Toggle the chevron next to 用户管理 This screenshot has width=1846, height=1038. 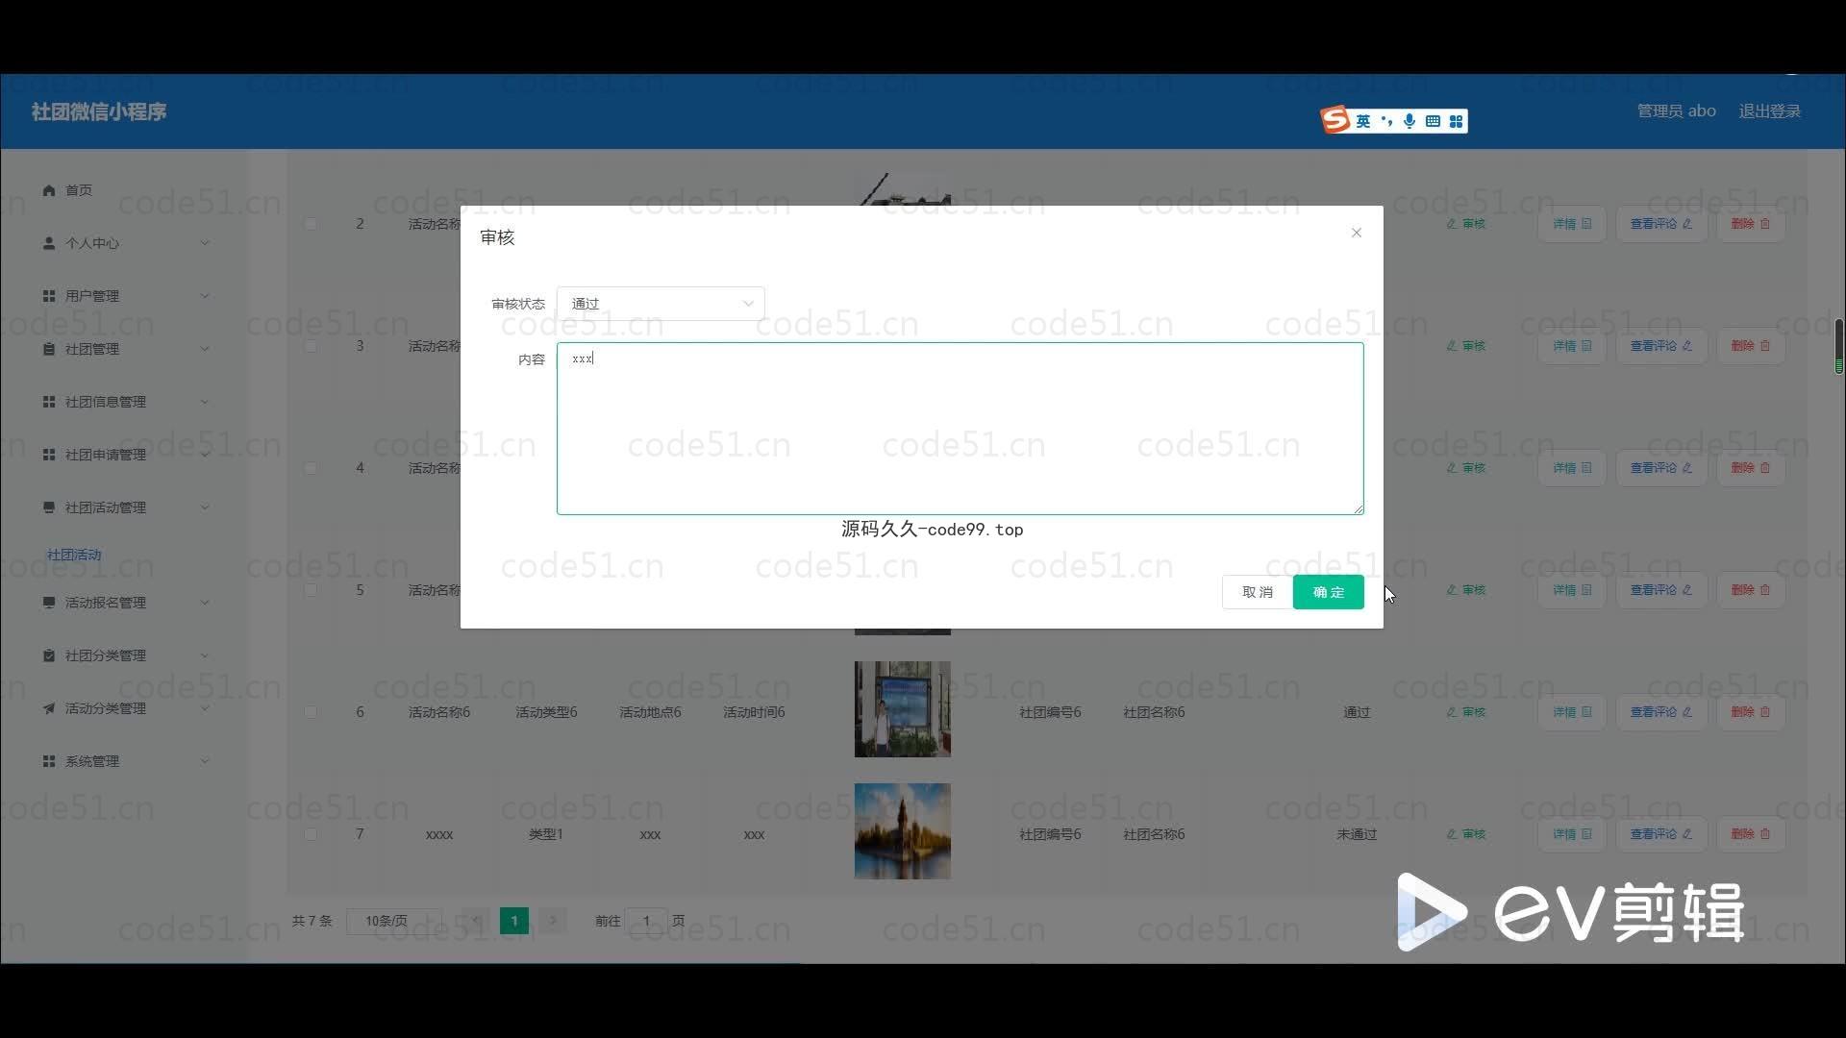coord(205,296)
